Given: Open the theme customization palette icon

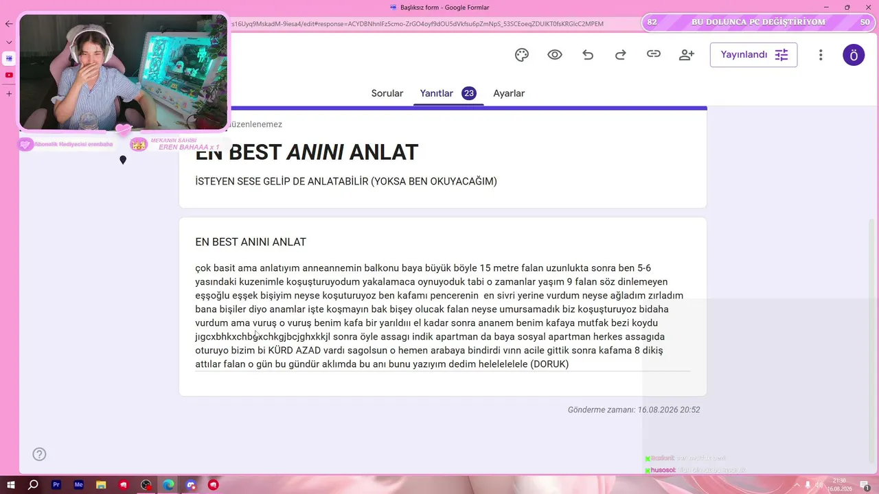Looking at the screenshot, I should pyautogui.click(x=522, y=55).
